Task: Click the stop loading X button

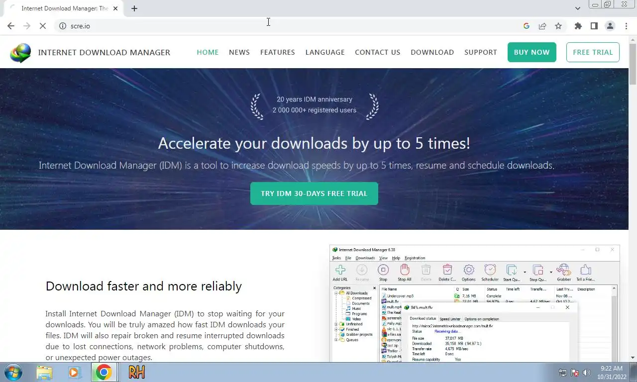Action: coord(43,26)
